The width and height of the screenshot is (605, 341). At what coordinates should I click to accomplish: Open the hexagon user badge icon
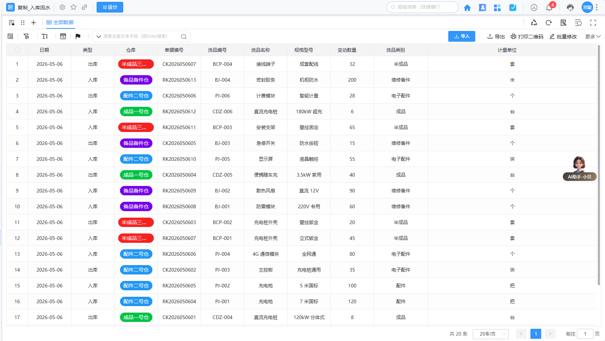534,8
